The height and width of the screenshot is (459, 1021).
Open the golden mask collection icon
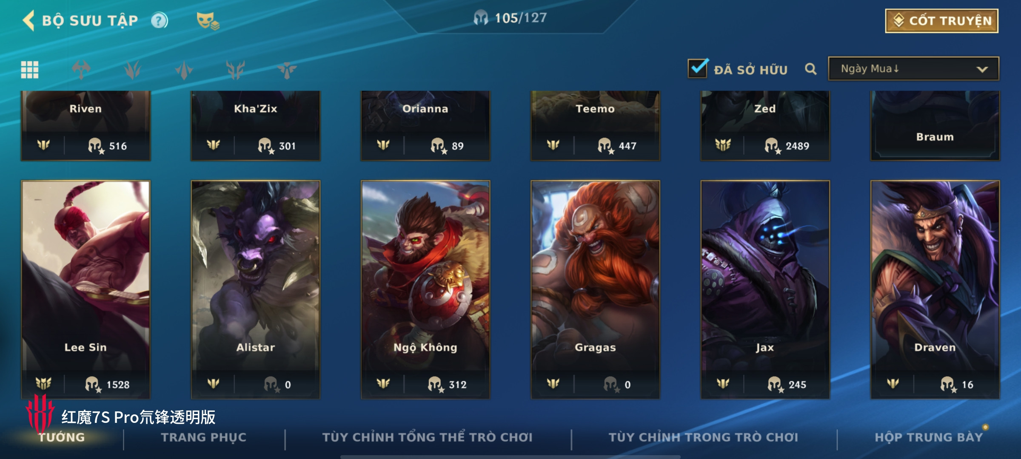(208, 21)
